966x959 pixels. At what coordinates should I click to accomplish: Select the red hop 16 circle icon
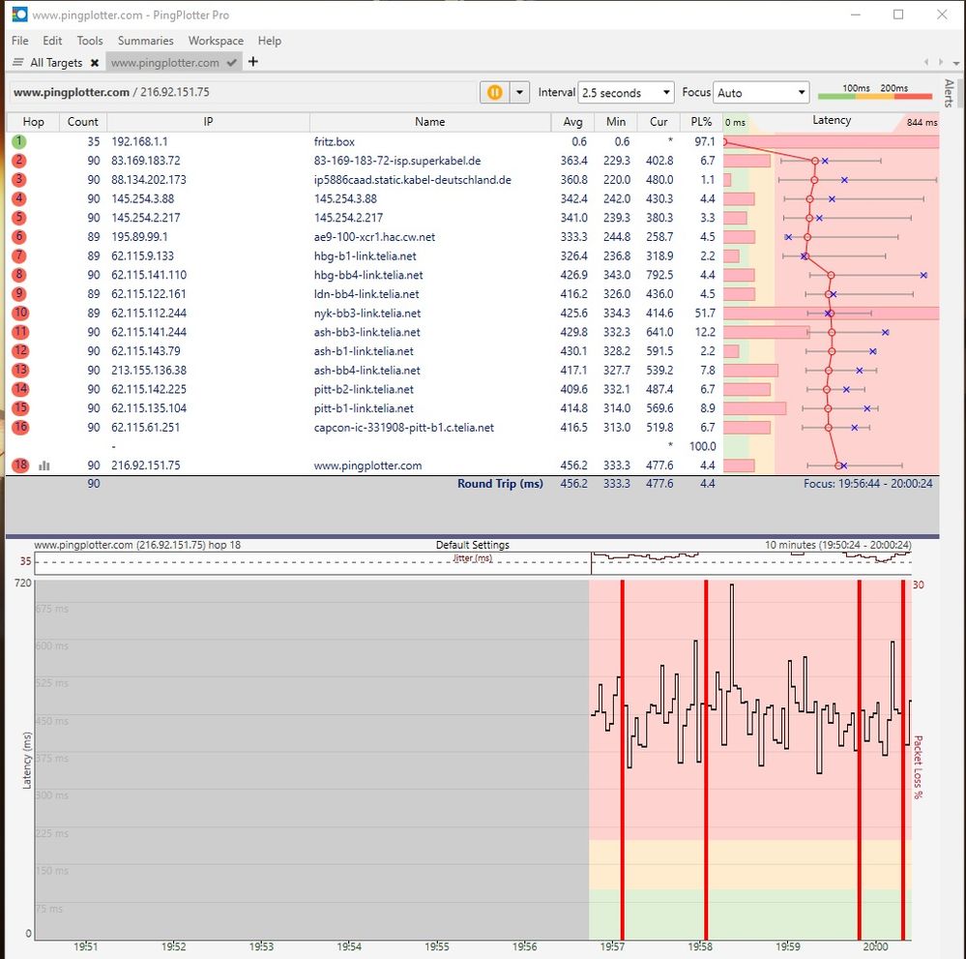(19, 427)
